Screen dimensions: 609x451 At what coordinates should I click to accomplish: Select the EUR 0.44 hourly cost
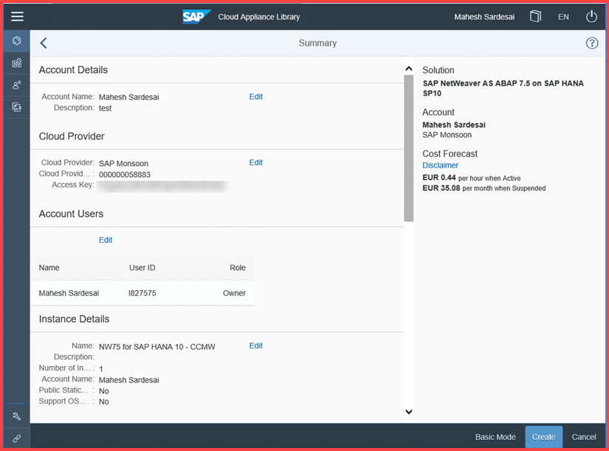pos(439,178)
